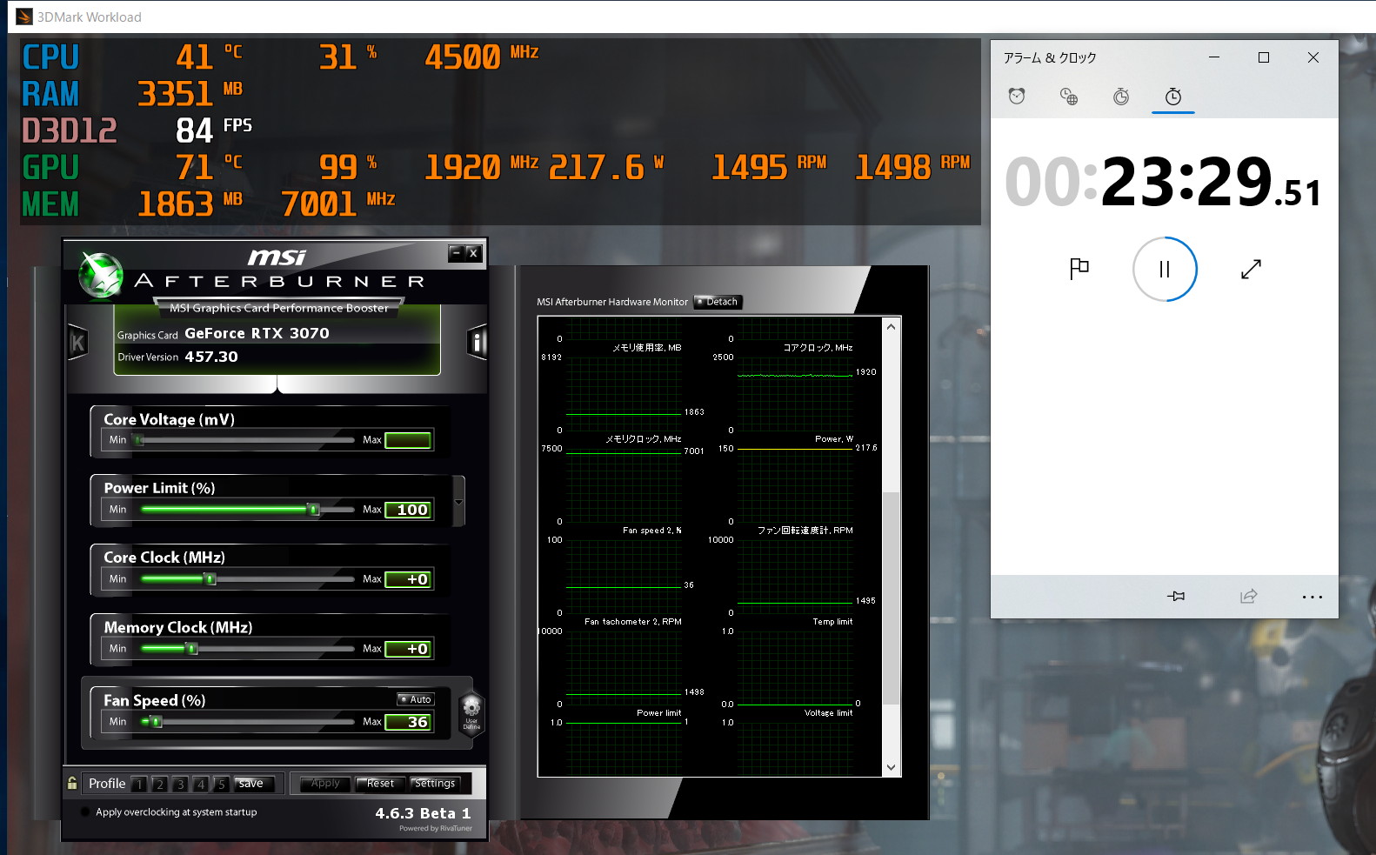Click the Afterburner Kombustor K button
The height and width of the screenshot is (855, 1376).
click(77, 343)
